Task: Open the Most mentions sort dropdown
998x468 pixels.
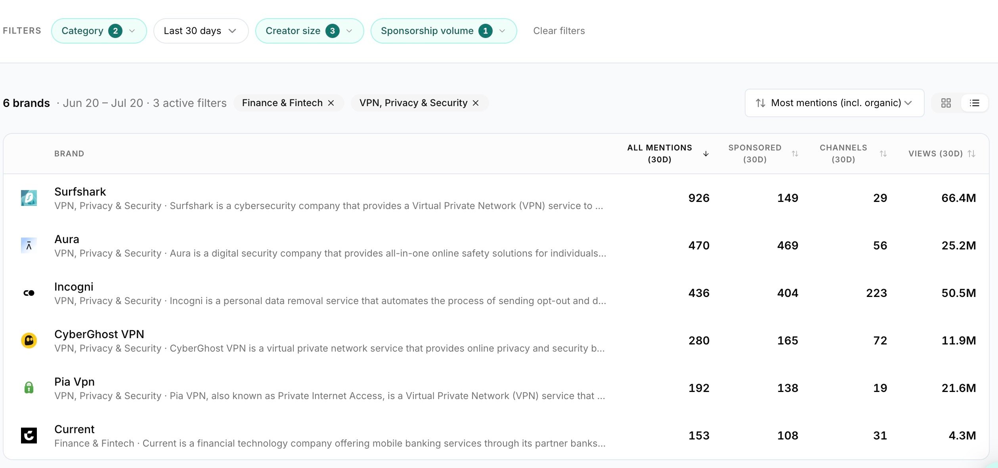Action: pos(834,103)
